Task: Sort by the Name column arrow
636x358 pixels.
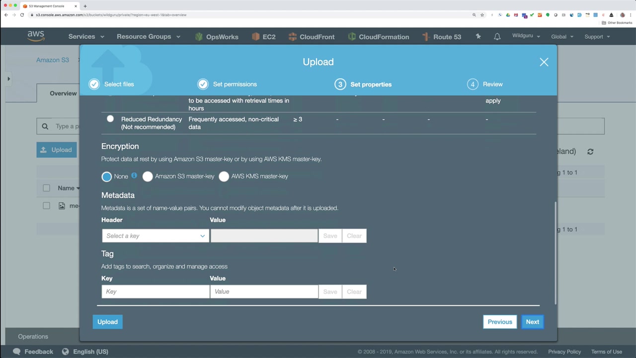Action: tap(78, 188)
